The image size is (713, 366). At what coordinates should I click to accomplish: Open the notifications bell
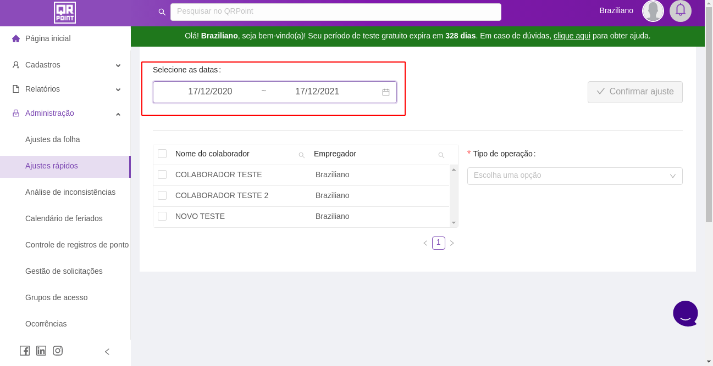(x=681, y=10)
